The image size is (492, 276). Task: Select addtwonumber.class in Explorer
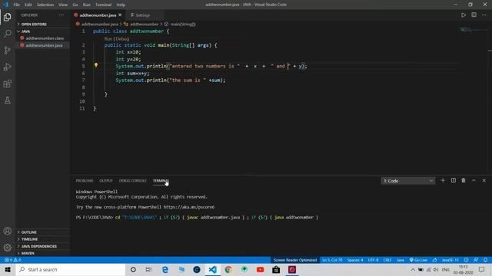tap(43, 38)
